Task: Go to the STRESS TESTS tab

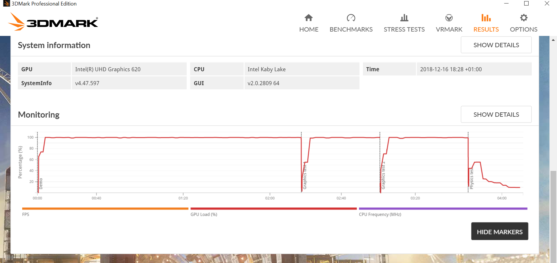Action: 404,23
